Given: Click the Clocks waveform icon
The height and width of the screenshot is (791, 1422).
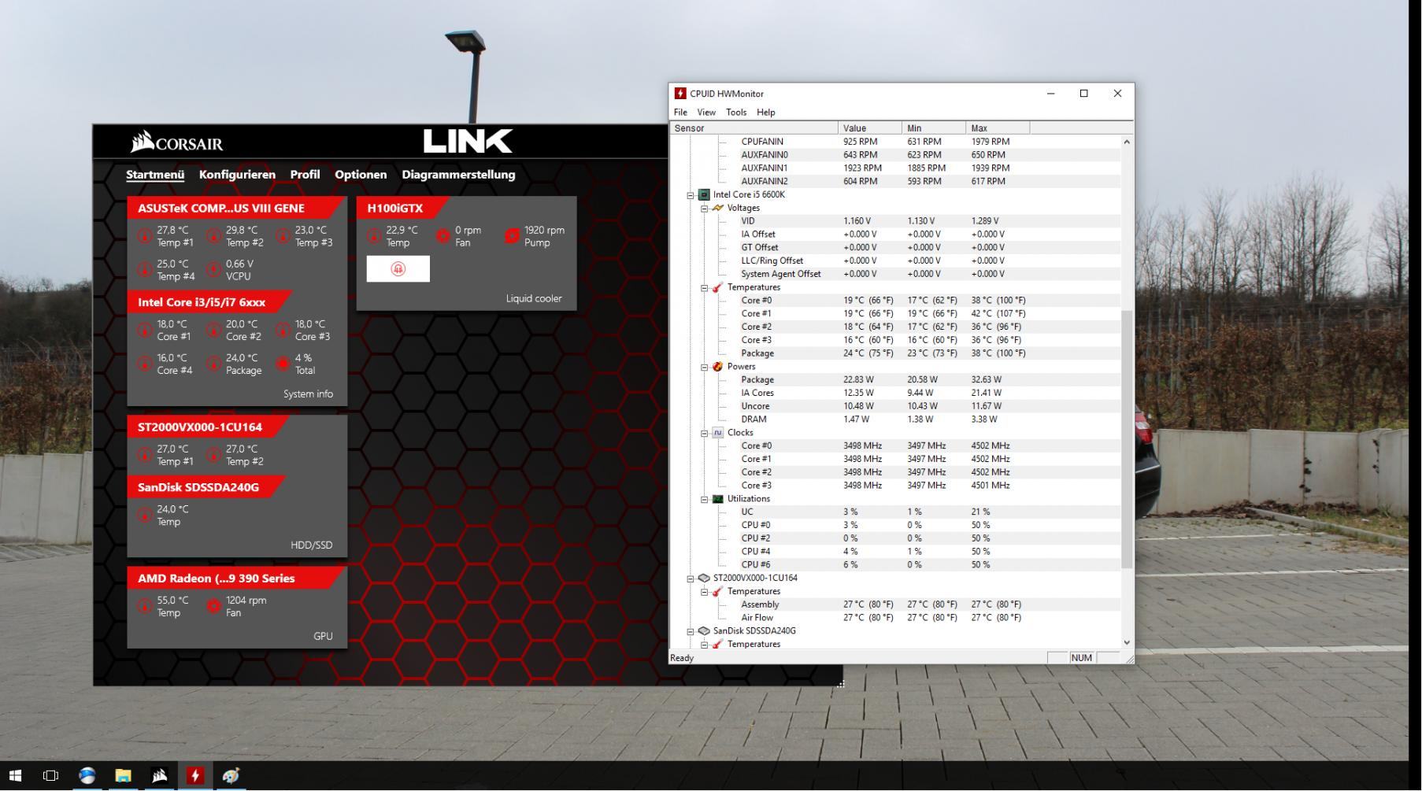Looking at the screenshot, I should coord(717,433).
